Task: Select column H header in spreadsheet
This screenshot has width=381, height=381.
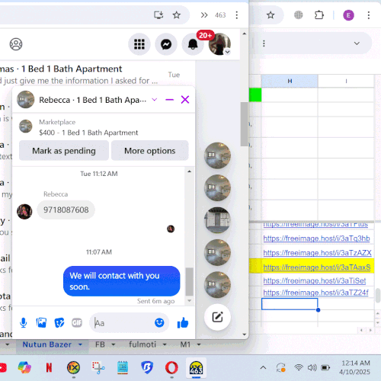Action: [x=290, y=81]
